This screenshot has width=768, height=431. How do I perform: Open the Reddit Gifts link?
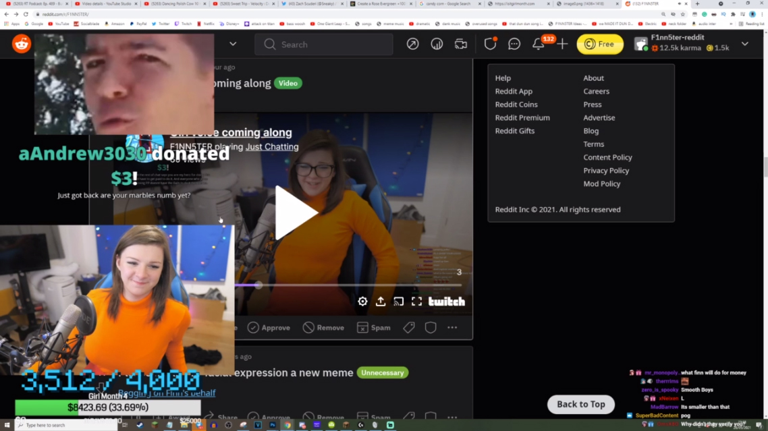pos(515,131)
